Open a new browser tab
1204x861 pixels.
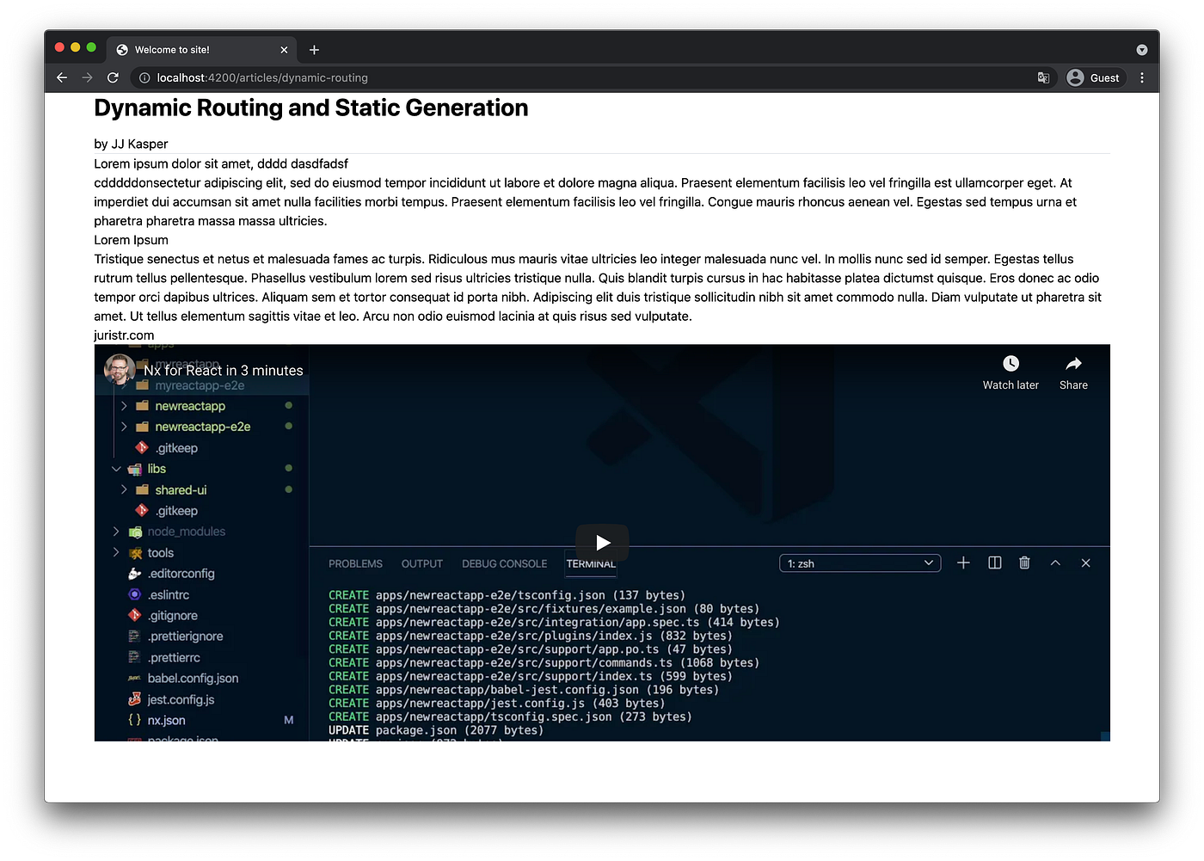pyautogui.click(x=314, y=50)
